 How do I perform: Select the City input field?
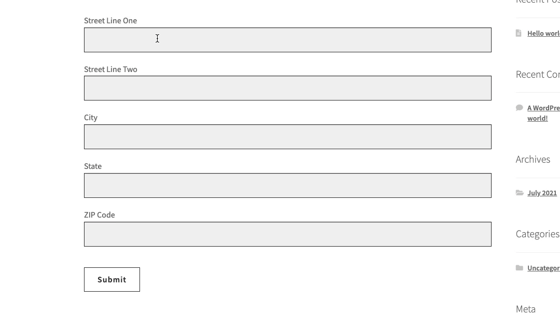pos(287,136)
